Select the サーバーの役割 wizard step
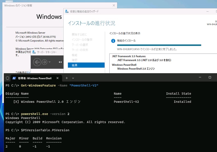Image resolution: width=217 pixels, height=152 pixels. click(80, 50)
